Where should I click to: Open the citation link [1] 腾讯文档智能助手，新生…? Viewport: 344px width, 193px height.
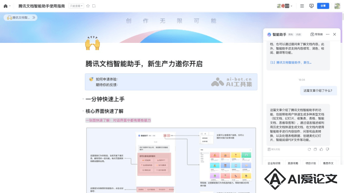[291, 62]
